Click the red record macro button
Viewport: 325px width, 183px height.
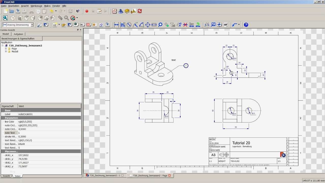point(87,11)
